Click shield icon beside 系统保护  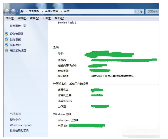pos(7,45)
